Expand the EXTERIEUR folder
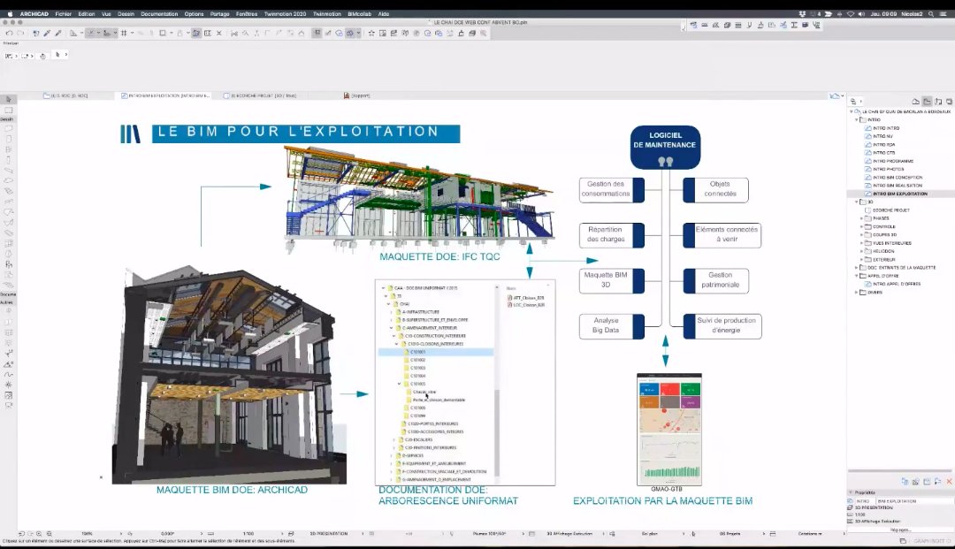 point(861,259)
